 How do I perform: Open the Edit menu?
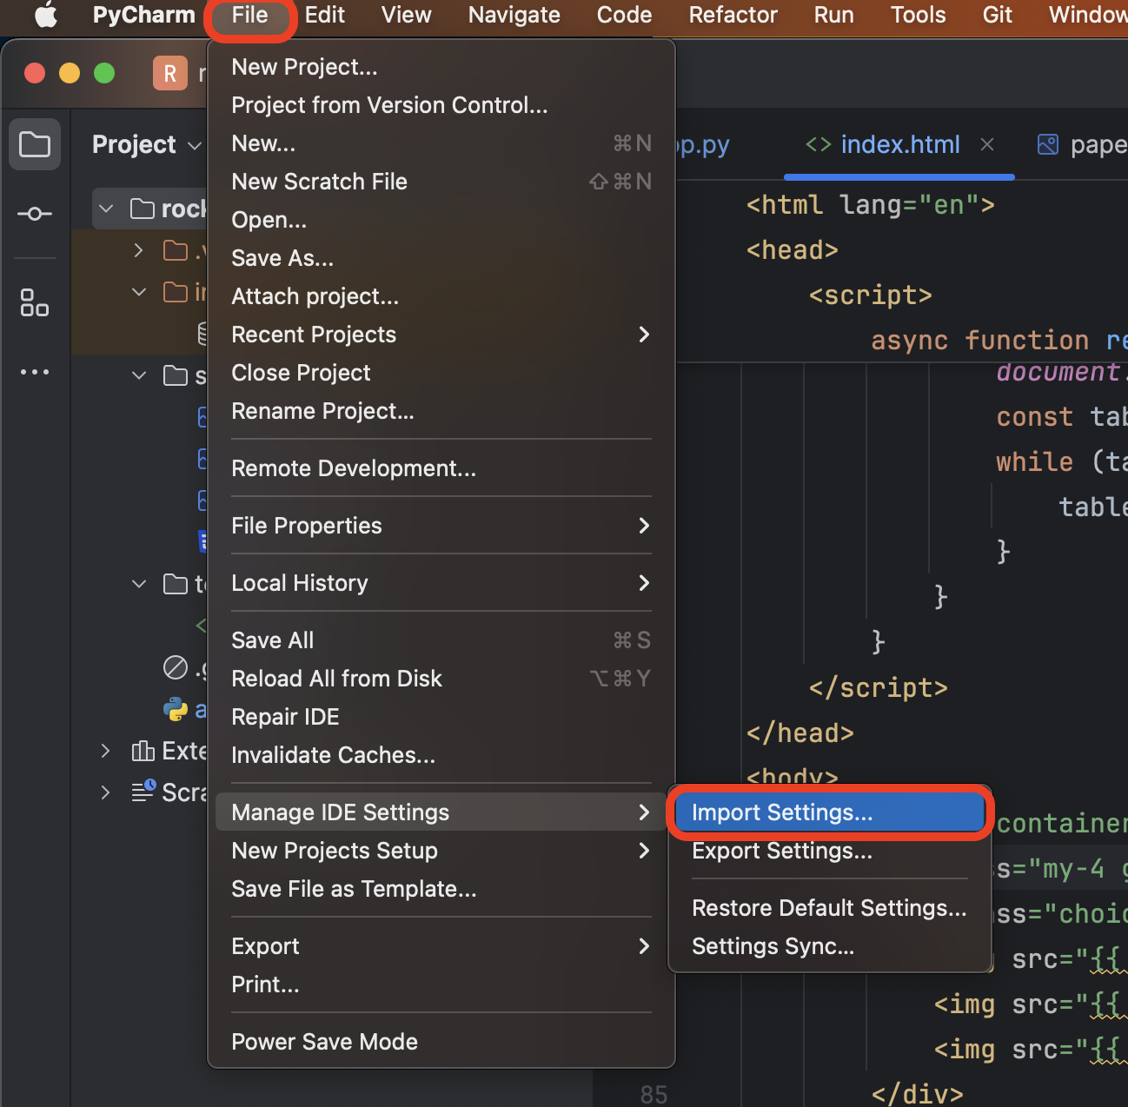[x=324, y=15]
